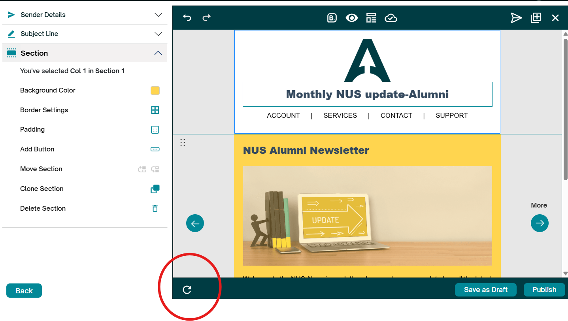
Task: Open the yellow Background Color swatch
Action: click(x=155, y=91)
